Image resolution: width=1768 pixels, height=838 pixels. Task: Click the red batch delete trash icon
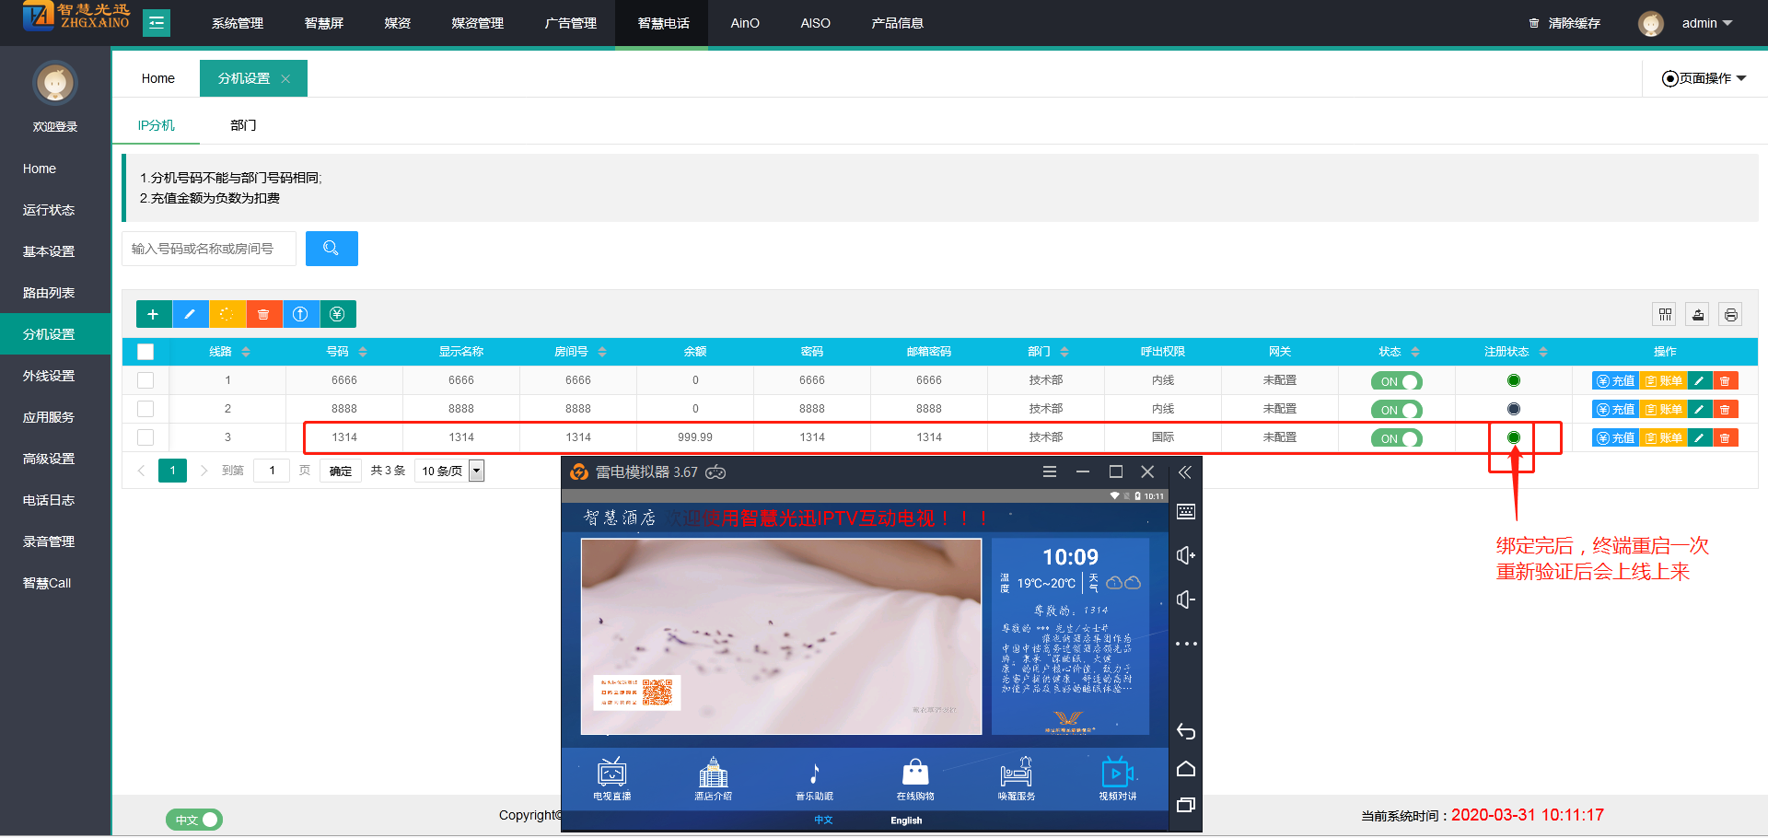pyautogui.click(x=263, y=314)
